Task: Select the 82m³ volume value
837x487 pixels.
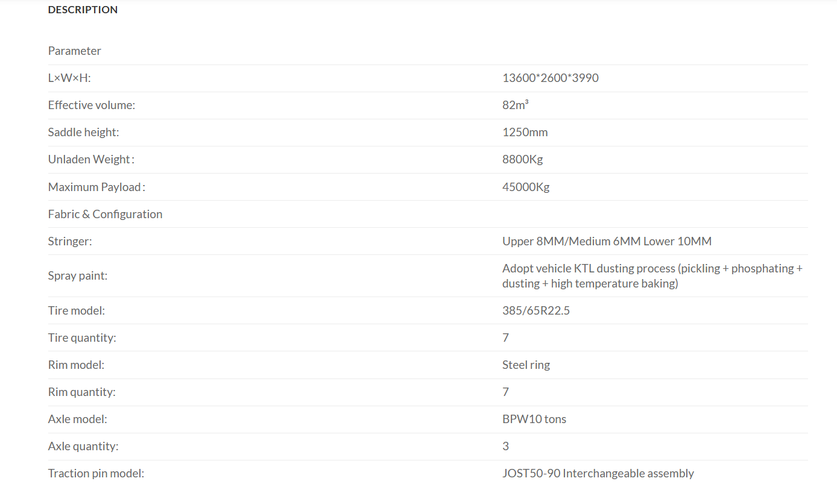Action: [x=516, y=105]
